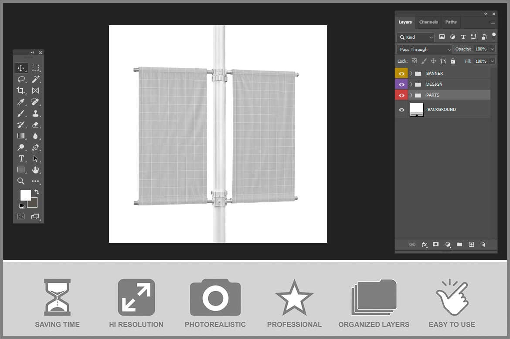
Task: Select the Zoom tool
Action: [21, 181]
